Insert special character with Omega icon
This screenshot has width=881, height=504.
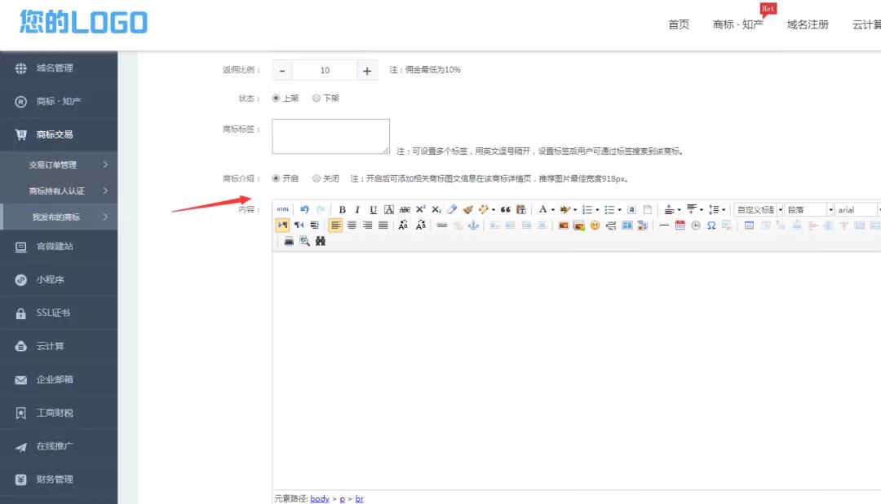(711, 226)
